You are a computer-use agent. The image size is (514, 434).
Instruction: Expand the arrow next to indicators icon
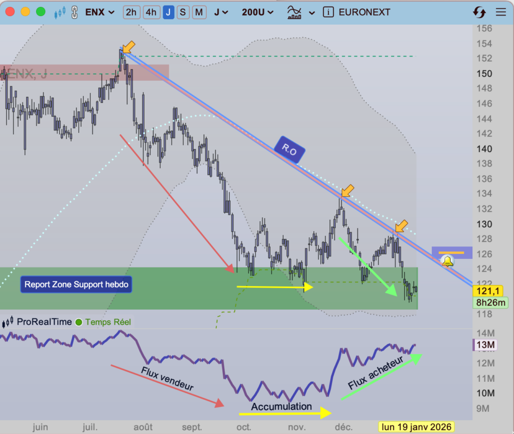click(x=312, y=12)
